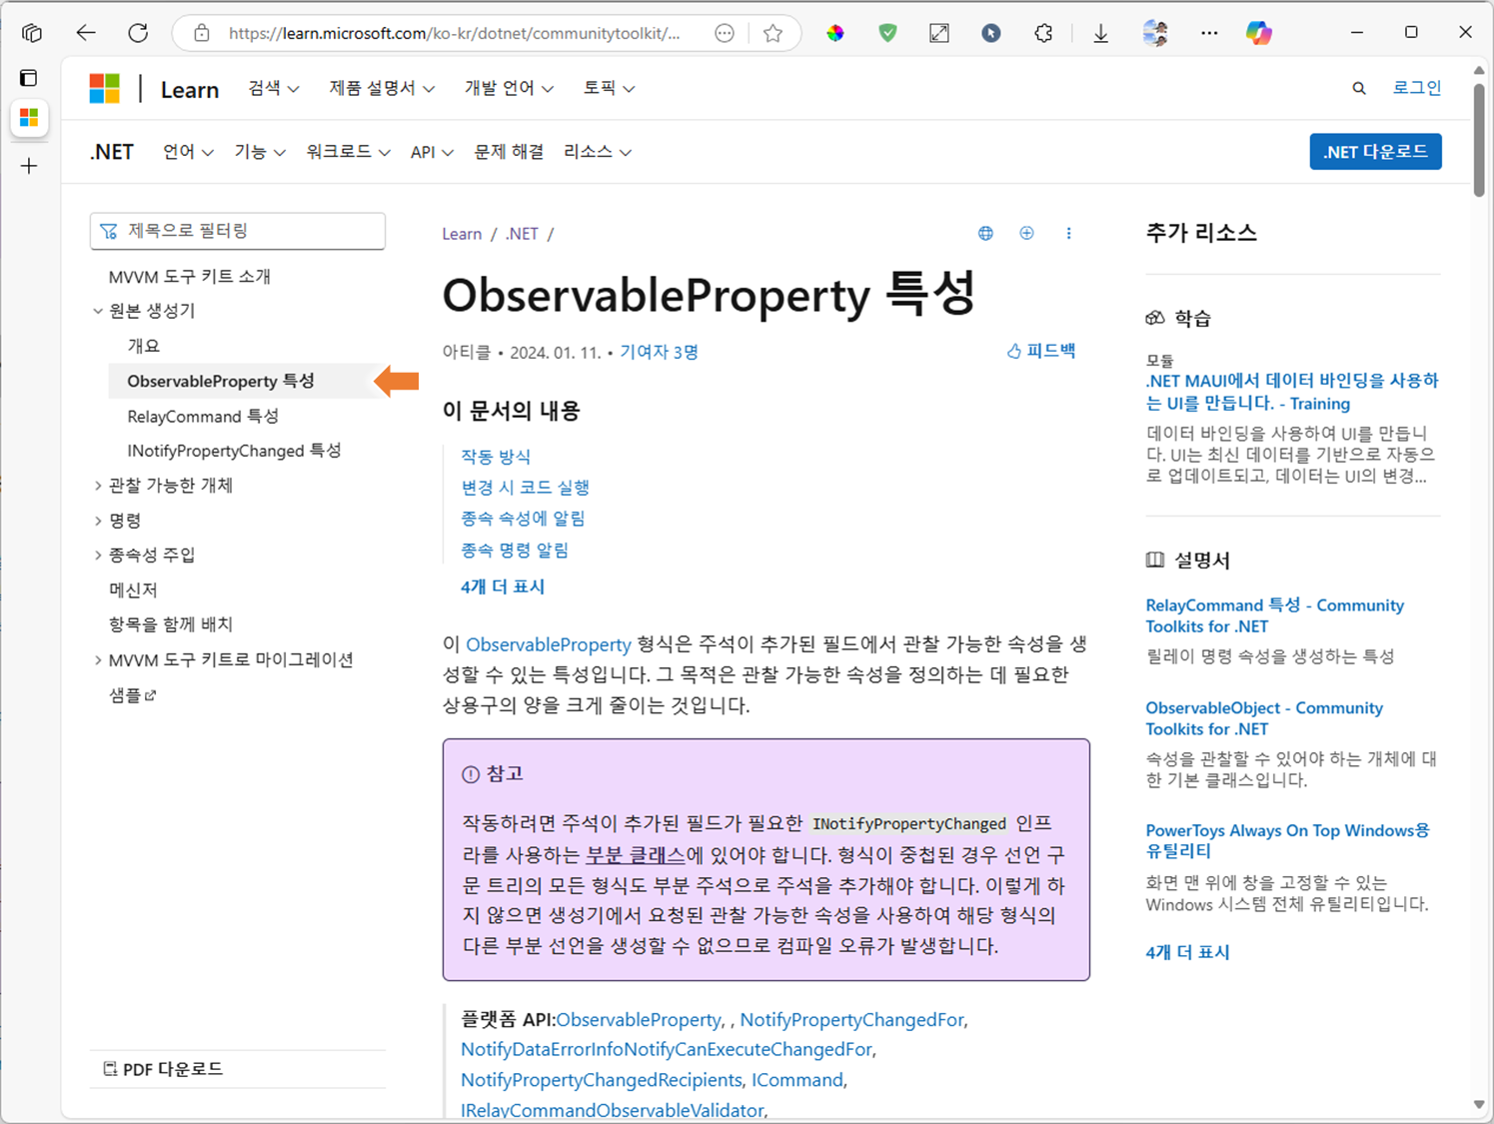Open the 개발 언어 dropdown
This screenshot has width=1494, height=1124.
point(509,89)
